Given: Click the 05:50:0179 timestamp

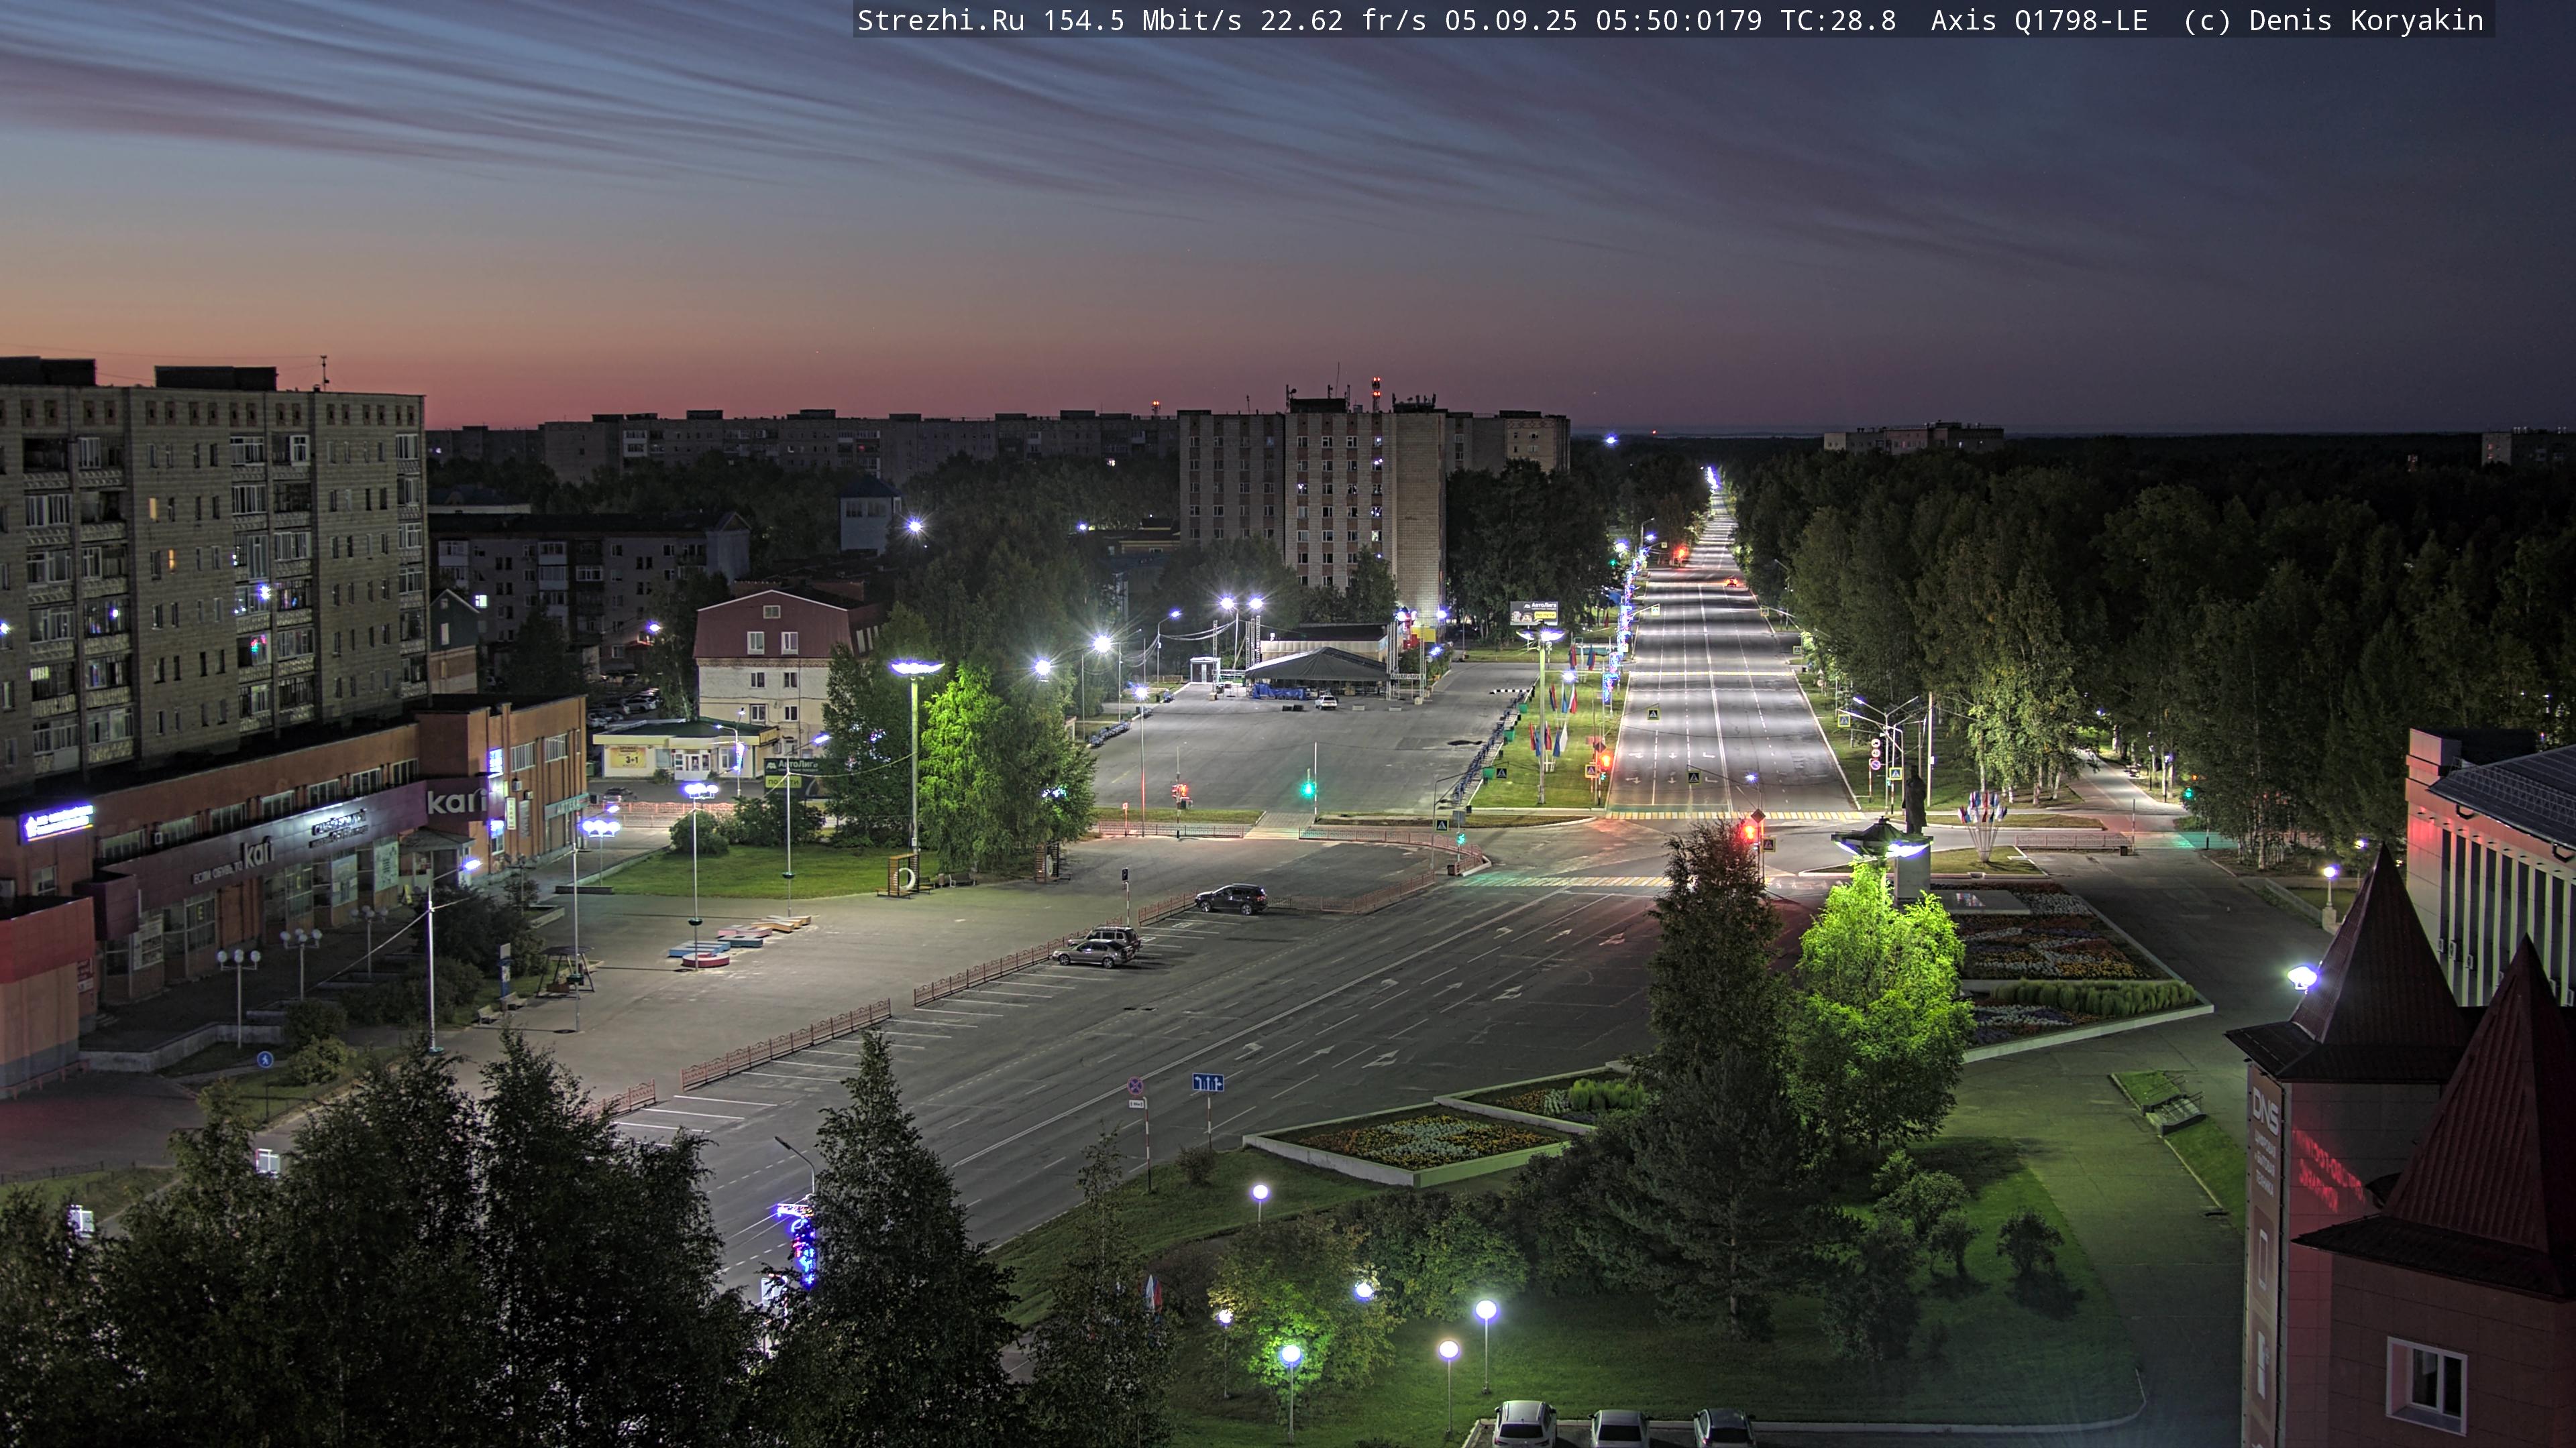Looking at the screenshot, I should [1679, 21].
